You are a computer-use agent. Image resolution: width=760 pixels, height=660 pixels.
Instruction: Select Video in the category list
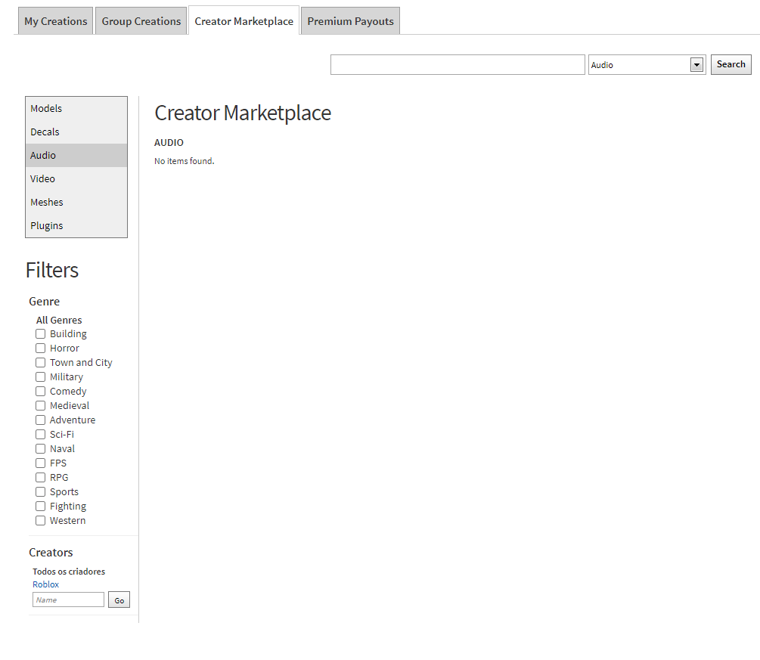point(76,179)
